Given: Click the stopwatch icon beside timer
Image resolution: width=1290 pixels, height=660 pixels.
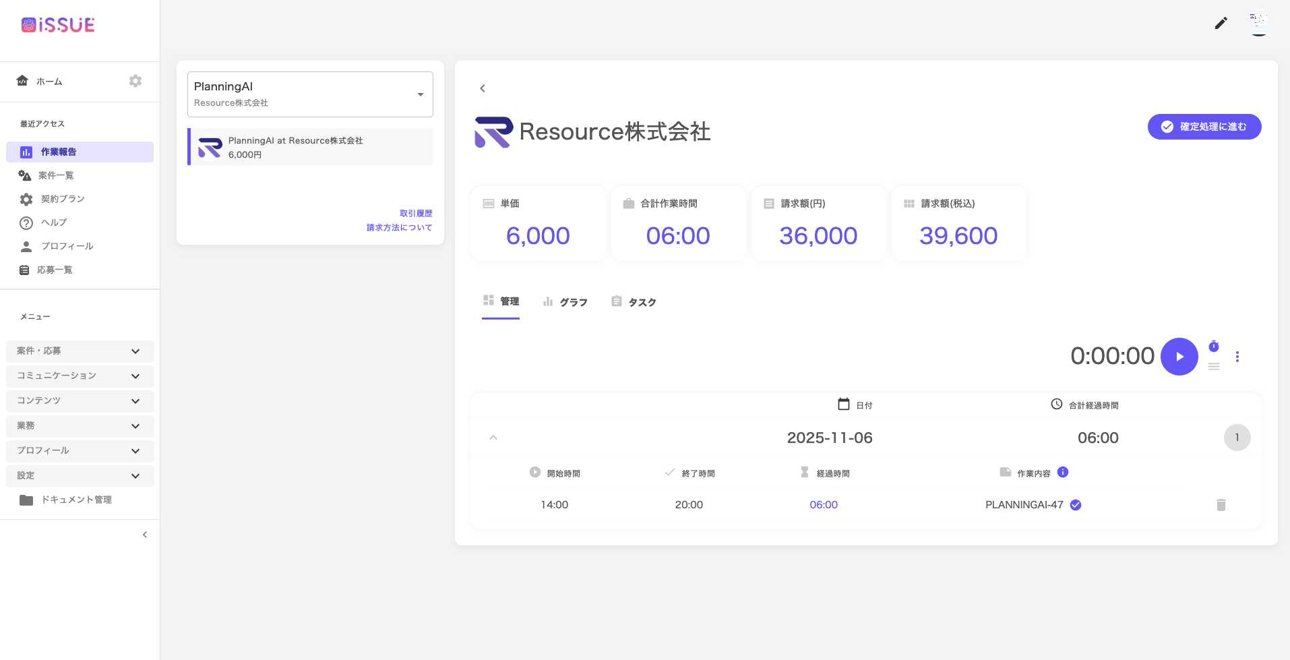Looking at the screenshot, I should [x=1214, y=347].
